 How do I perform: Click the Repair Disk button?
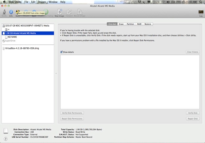pyautogui.click(x=193, y=119)
